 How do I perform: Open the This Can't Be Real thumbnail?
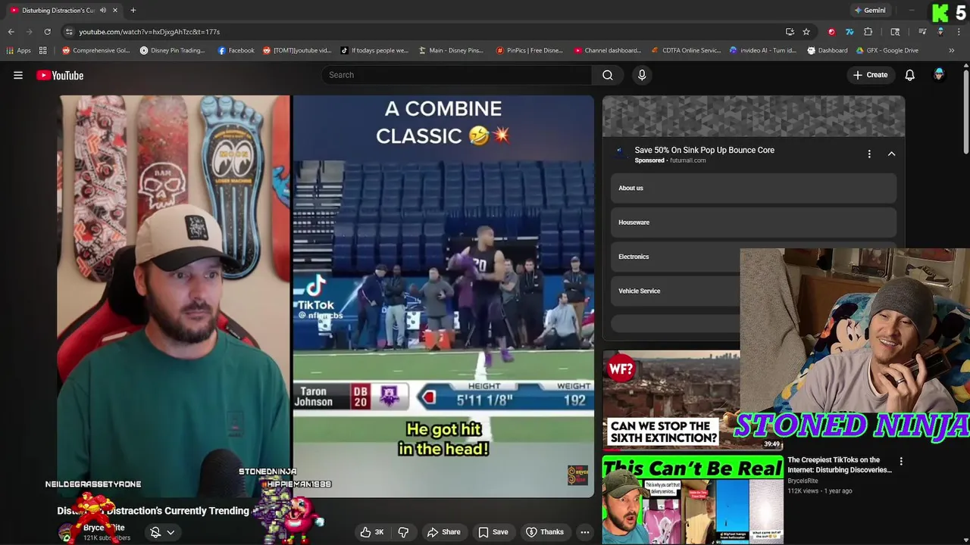click(693, 500)
